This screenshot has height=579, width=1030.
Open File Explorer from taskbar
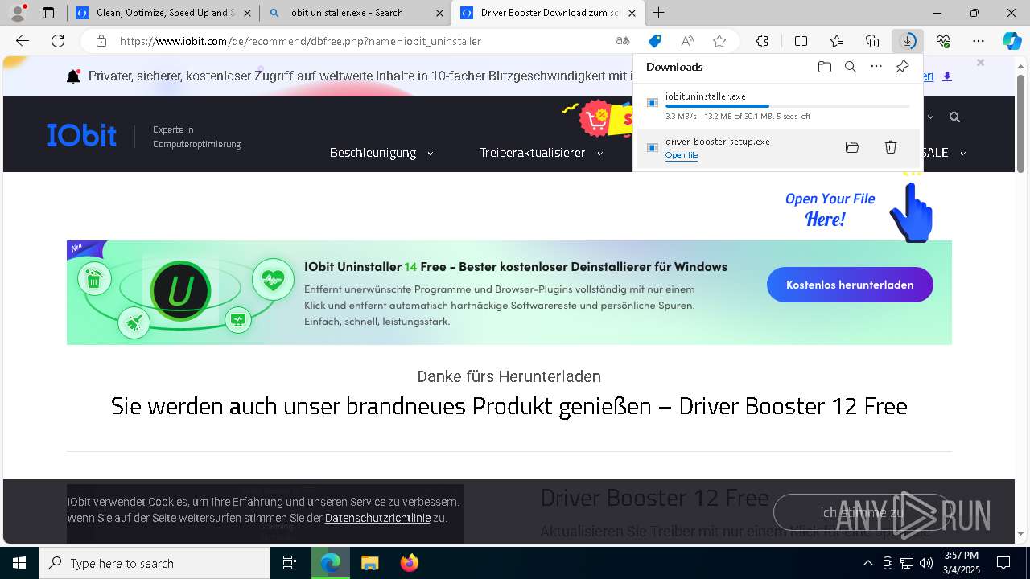tap(369, 563)
